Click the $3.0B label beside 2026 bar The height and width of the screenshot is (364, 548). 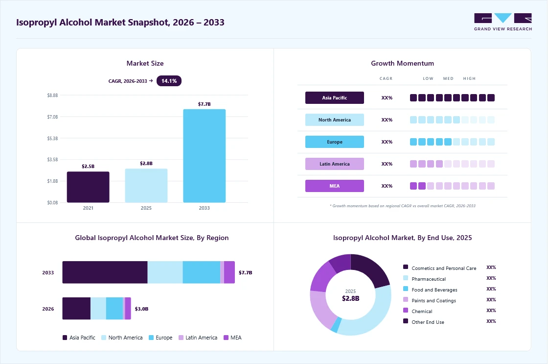[x=141, y=309]
